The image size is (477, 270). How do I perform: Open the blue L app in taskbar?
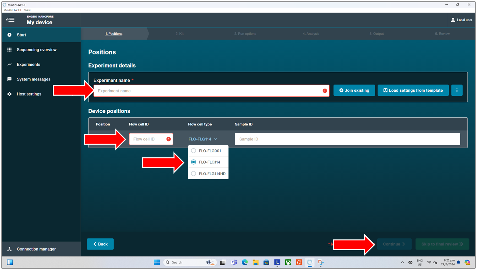(x=277, y=262)
